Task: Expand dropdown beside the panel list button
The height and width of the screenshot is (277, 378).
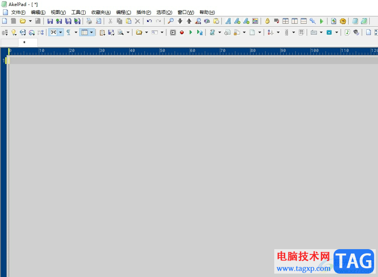Action: [x=91, y=32]
